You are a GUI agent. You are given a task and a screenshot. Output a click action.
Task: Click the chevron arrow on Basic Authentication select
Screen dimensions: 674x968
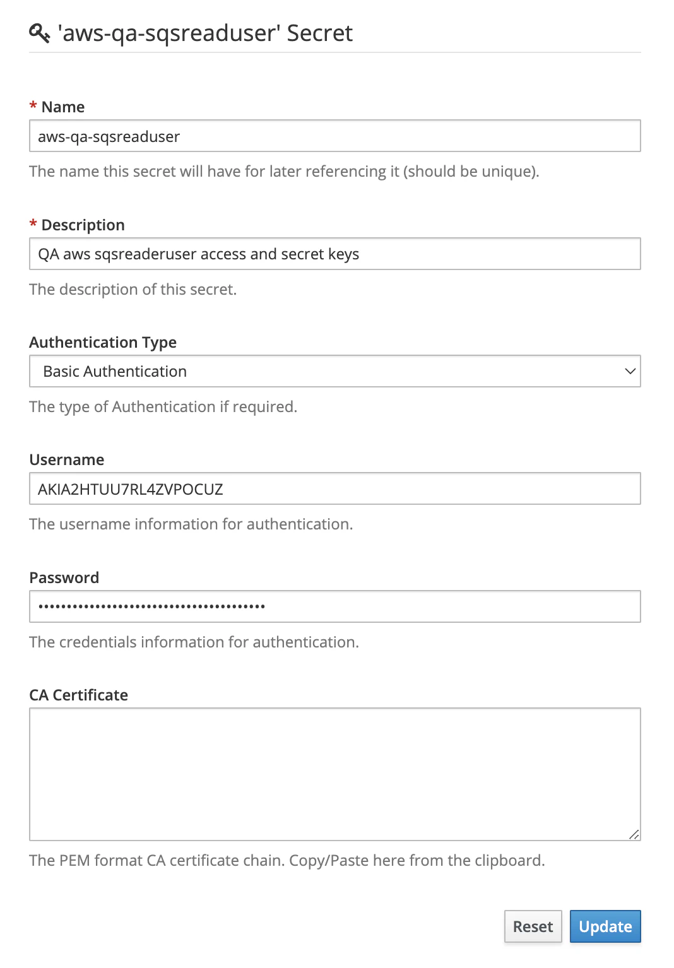point(629,371)
